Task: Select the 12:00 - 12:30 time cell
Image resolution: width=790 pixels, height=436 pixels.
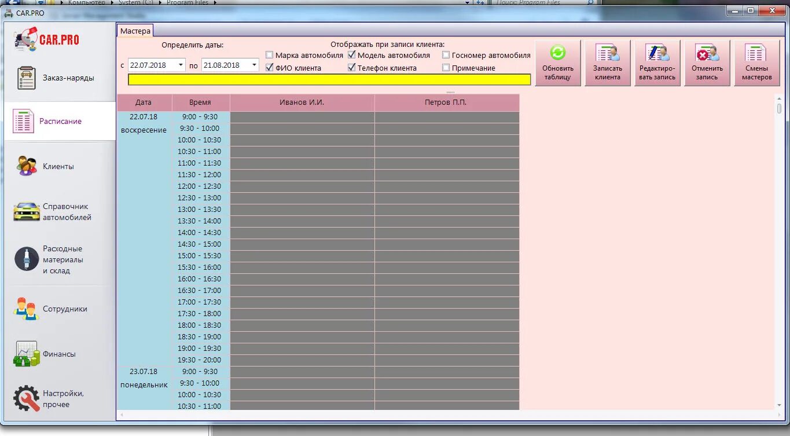Action: click(x=200, y=186)
